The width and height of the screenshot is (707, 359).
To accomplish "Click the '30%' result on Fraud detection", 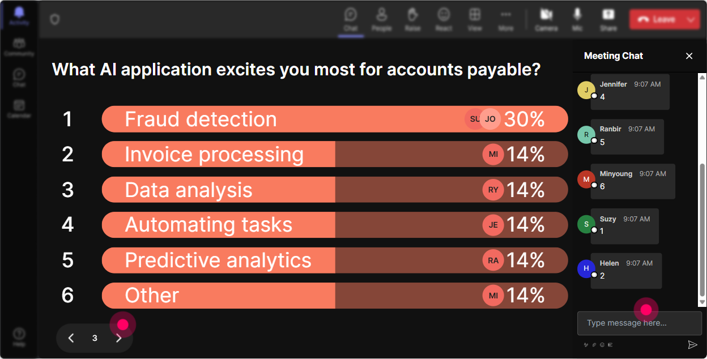I will [525, 119].
